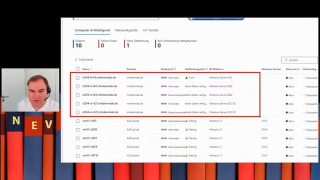This screenshot has height=180, width=320.
Task: Tick the select-all checkbox in header
Action: (x=78, y=69)
